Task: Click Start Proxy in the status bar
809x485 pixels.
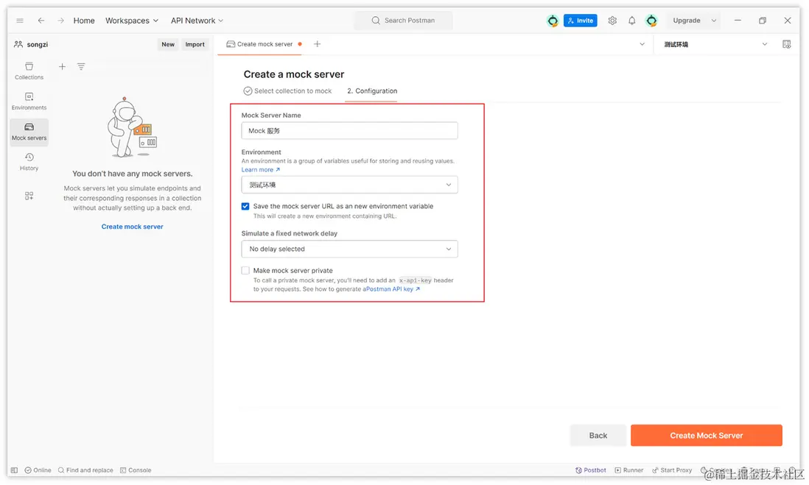Action: pyautogui.click(x=672, y=470)
